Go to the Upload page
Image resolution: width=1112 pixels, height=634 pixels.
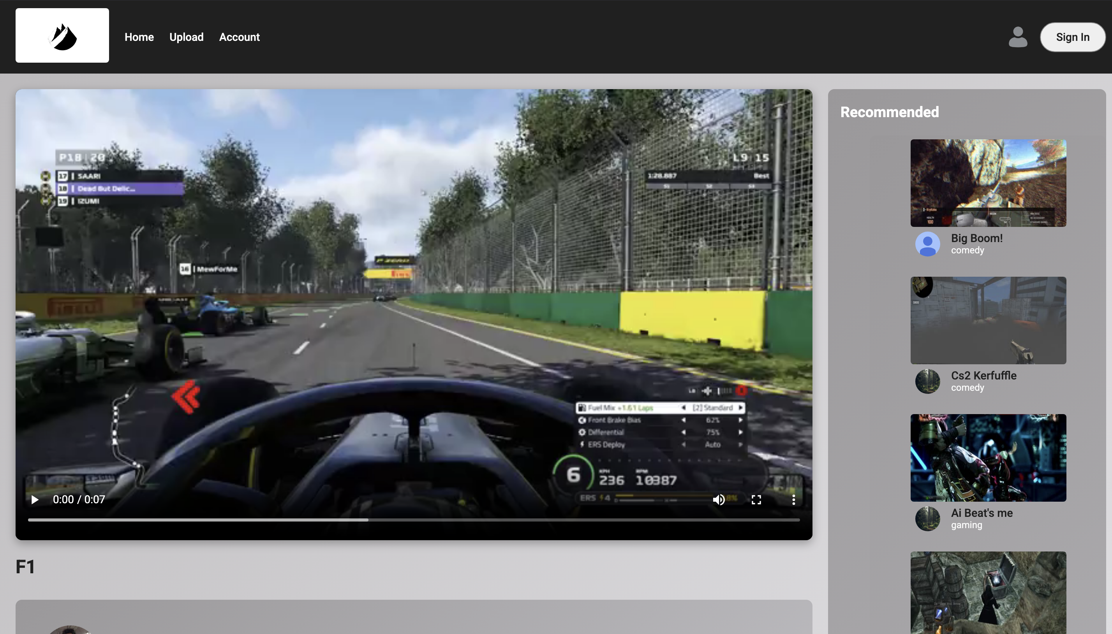click(186, 37)
